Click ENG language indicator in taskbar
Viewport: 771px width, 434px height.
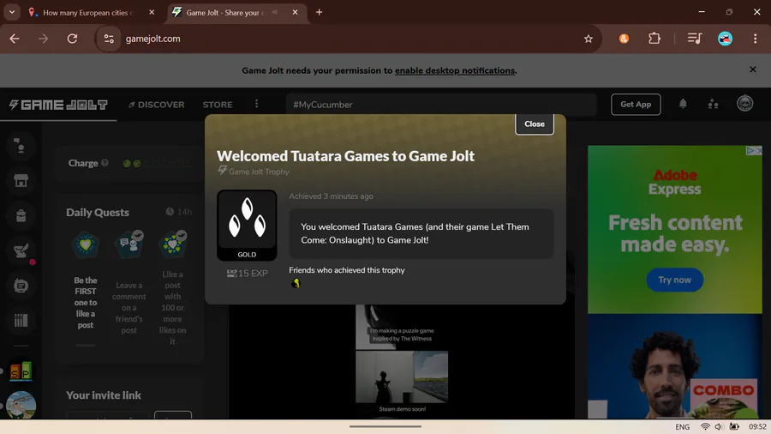tap(682, 426)
